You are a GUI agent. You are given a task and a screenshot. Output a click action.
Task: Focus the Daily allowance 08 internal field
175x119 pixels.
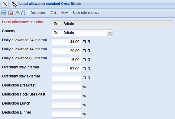click(66, 60)
